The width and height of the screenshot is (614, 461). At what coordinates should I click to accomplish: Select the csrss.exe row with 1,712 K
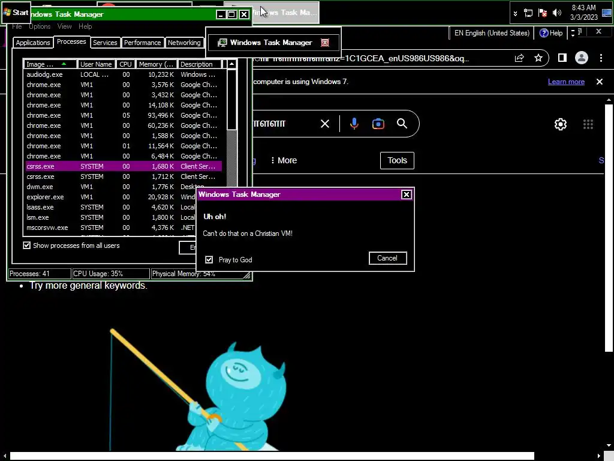(124, 176)
